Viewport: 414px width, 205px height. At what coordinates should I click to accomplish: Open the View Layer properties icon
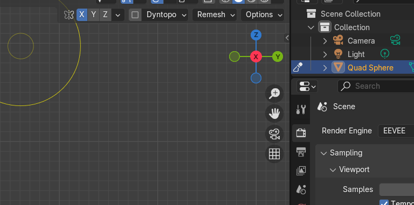point(301,171)
